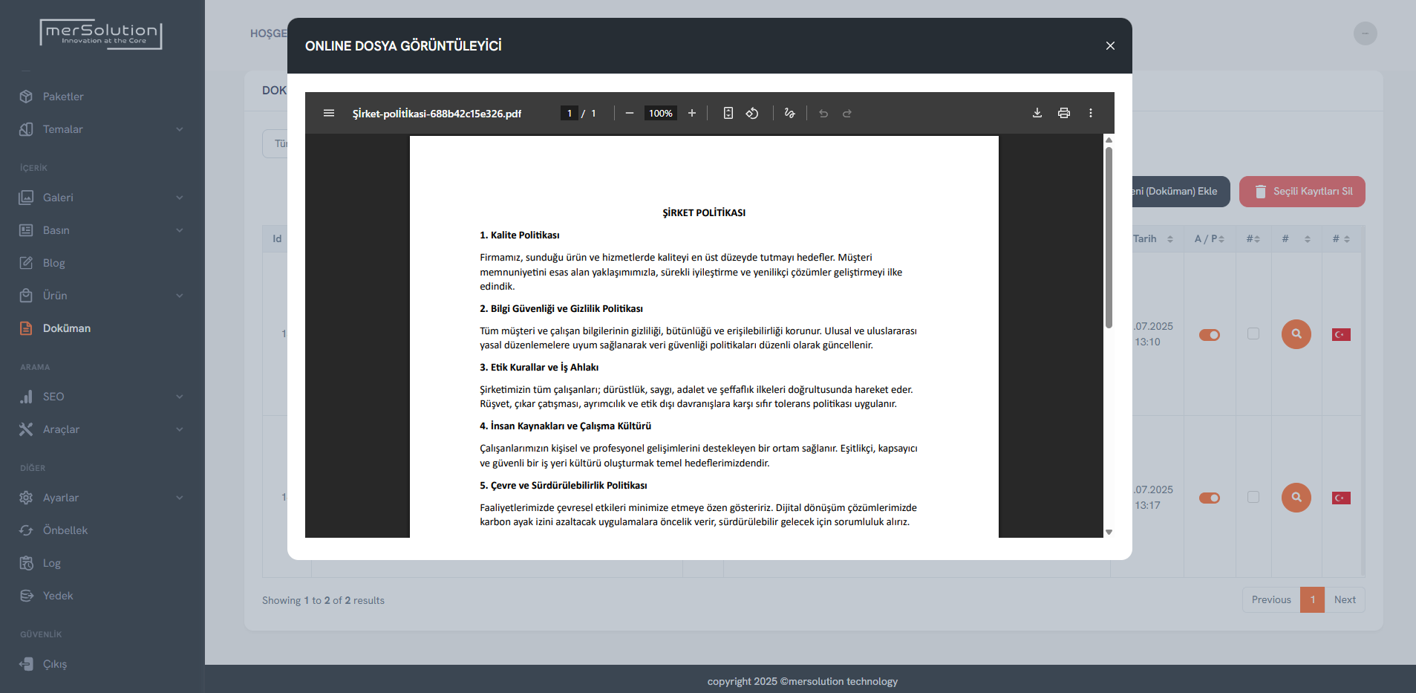
Task: Toggle active switch for 13:10 document row
Action: point(1210,335)
